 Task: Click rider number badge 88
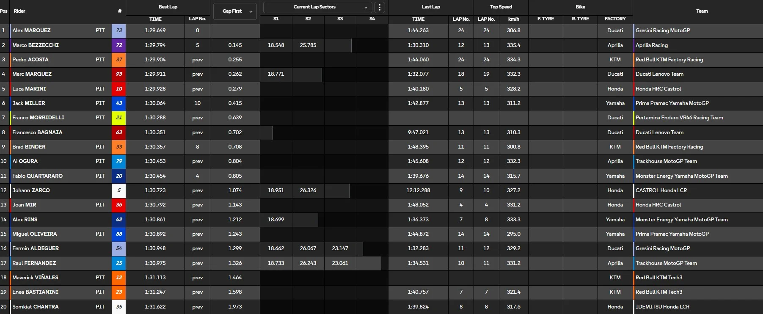click(x=119, y=234)
